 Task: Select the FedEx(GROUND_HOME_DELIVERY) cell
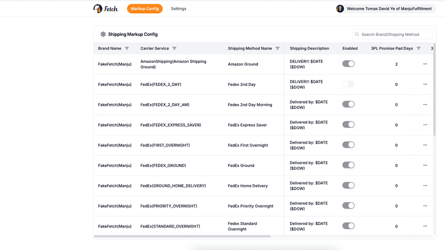[173, 186]
